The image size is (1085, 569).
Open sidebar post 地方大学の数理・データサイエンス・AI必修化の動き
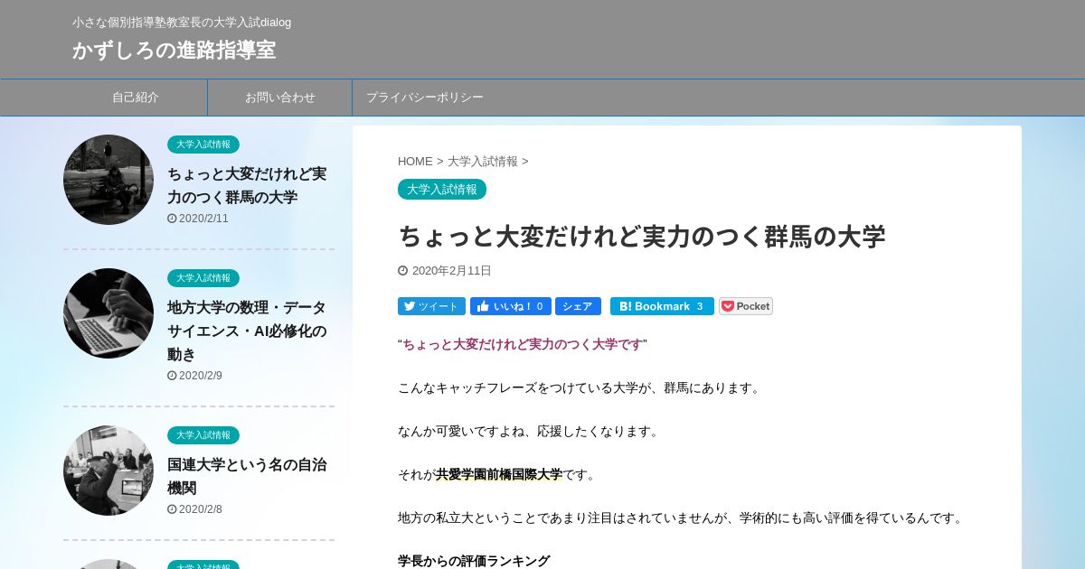click(x=247, y=331)
